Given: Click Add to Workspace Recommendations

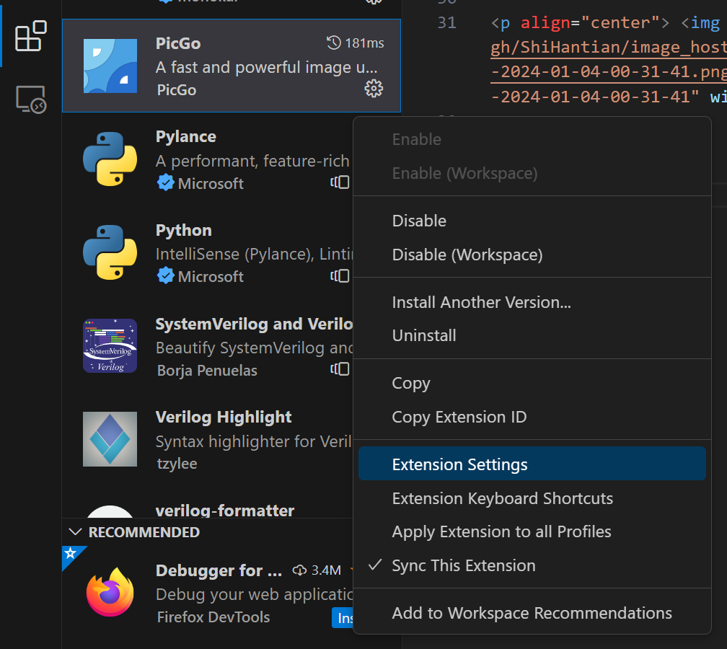Looking at the screenshot, I should click(x=532, y=614).
